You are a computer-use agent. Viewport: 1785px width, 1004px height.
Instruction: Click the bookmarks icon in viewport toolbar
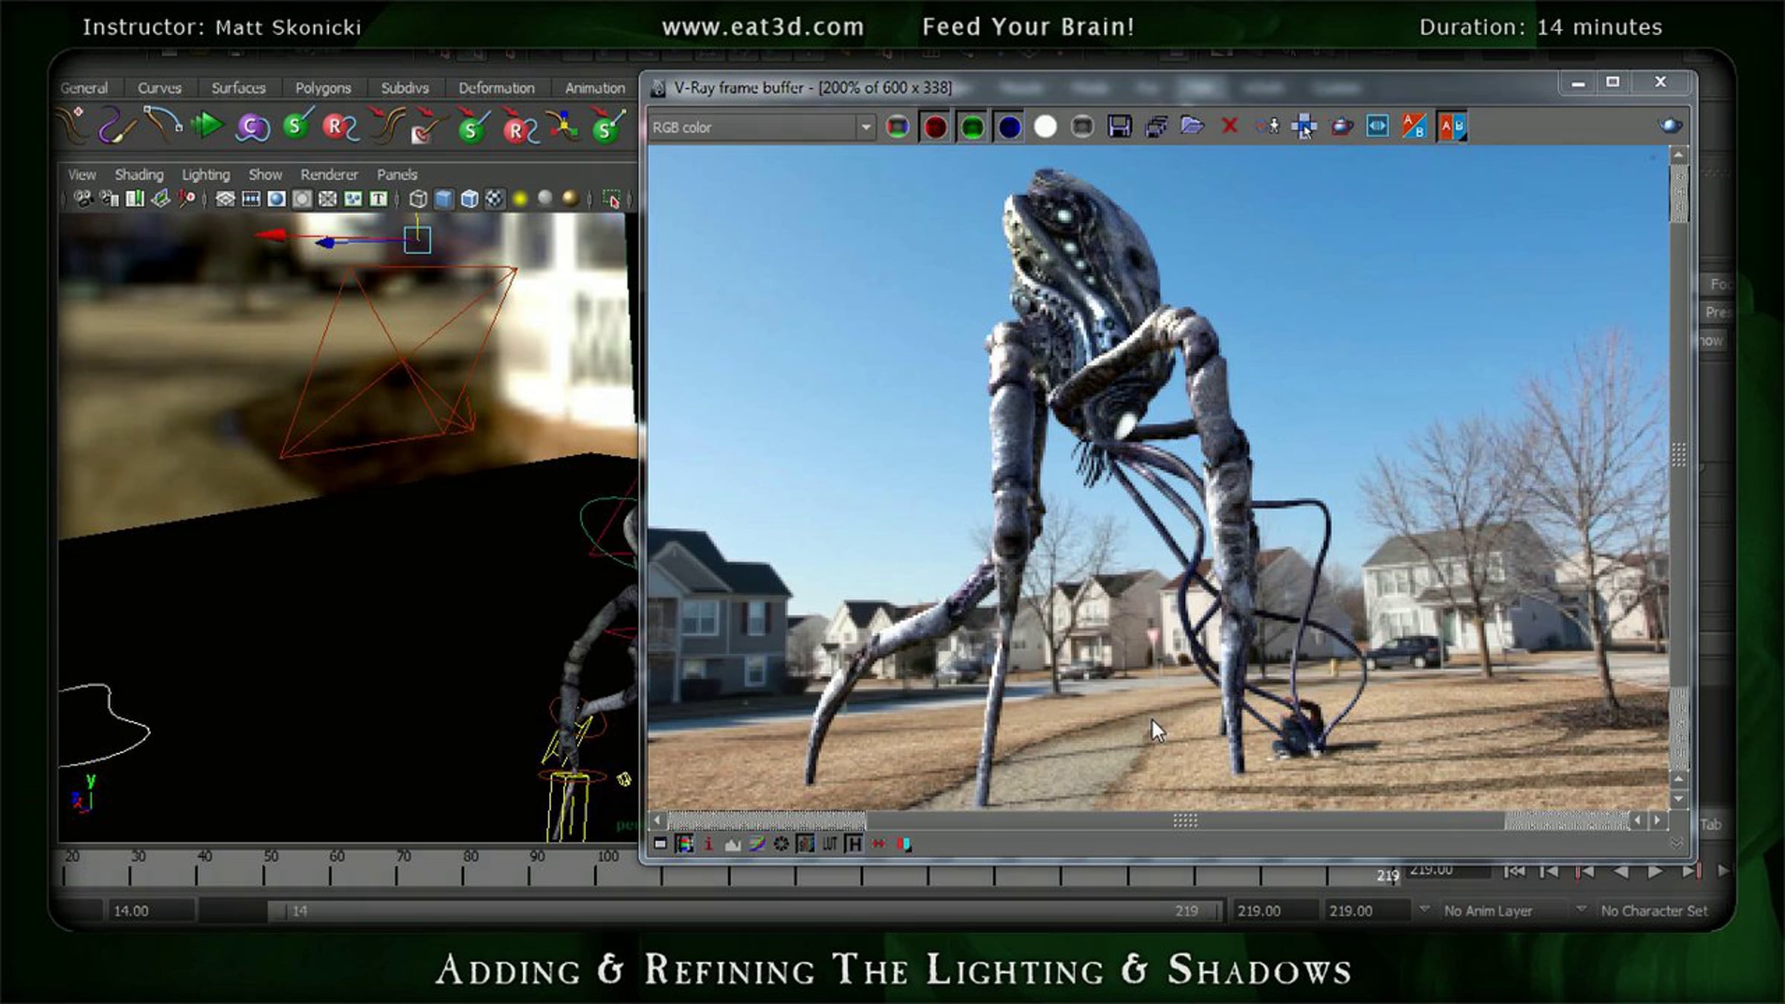tap(135, 199)
